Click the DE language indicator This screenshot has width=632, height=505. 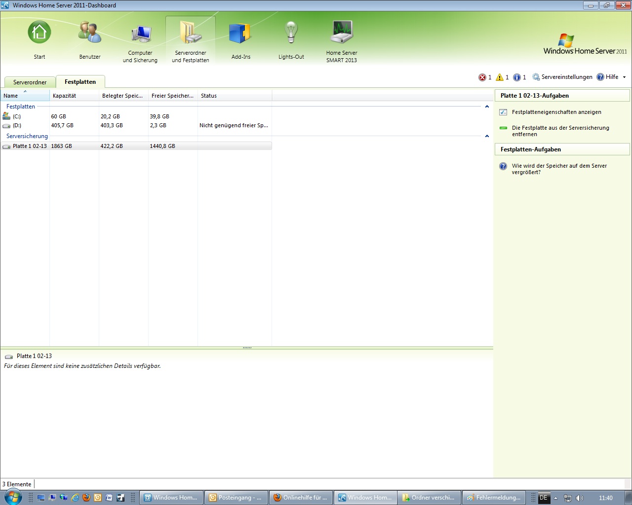click(544, 498)
